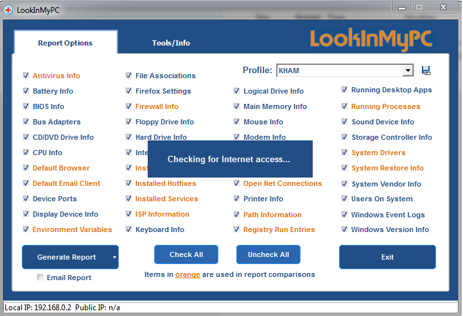Toggle the Display Device Info checkbox
The image size is (463, 316).
coord(26,213)
